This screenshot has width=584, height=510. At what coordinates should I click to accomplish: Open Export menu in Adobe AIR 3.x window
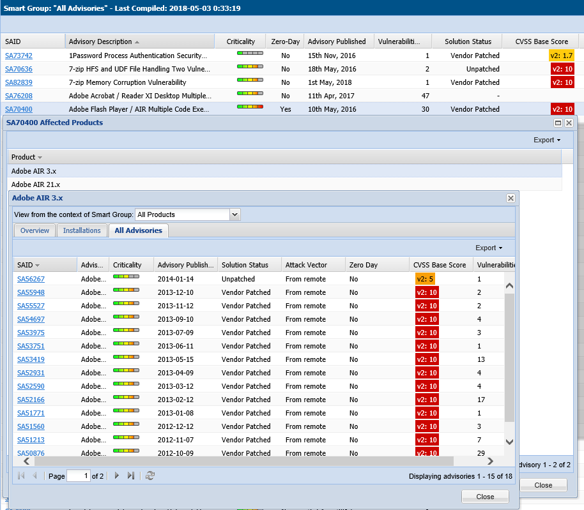pos(489,248)
